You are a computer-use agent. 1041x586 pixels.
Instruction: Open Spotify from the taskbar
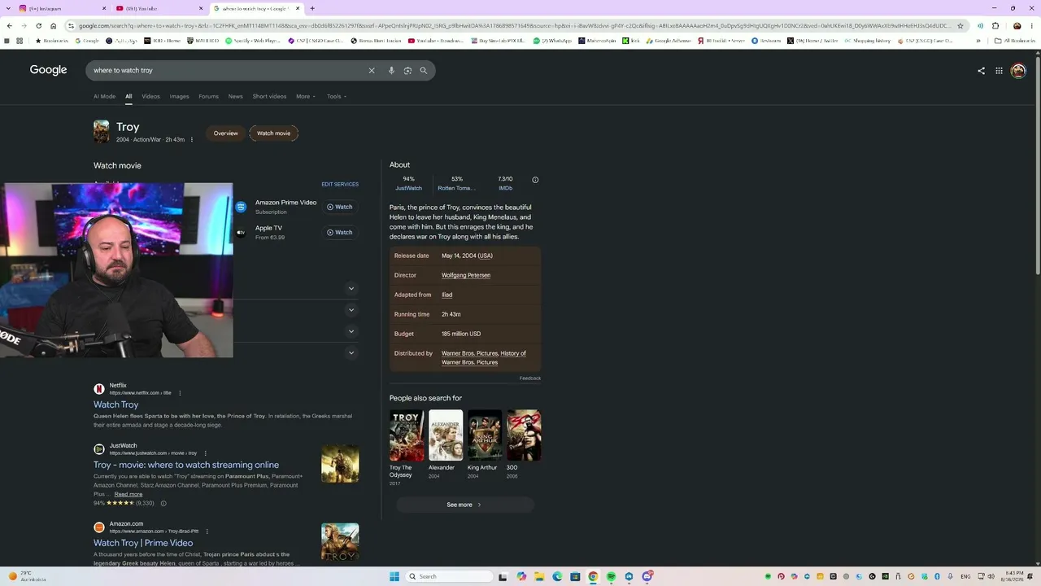click(x=611, y=577)
